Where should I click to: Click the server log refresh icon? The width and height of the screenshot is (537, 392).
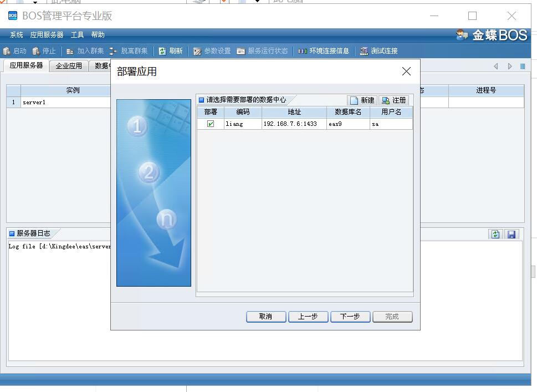(x=495, y=234)
